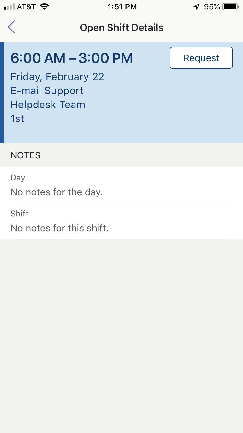The width and height of the screenshot is (243, 433).
Task: Tap the NOTES section header
Action: [x=26, y=155]
